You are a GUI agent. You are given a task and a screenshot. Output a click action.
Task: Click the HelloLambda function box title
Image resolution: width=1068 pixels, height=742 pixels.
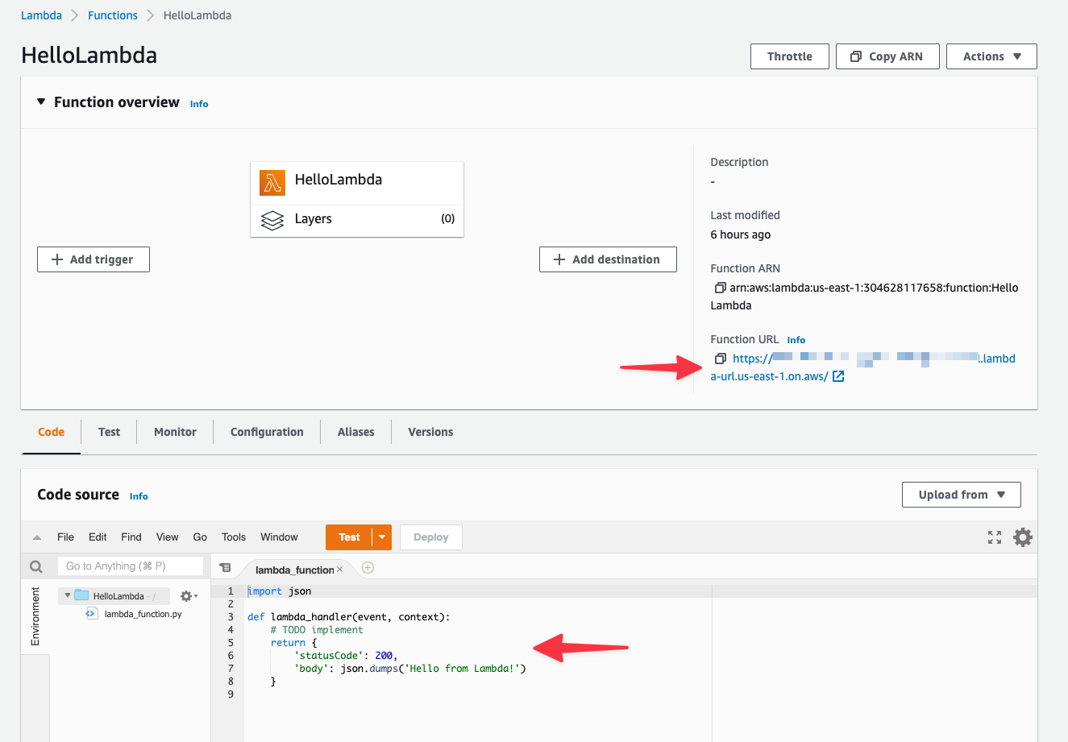pyautogui.click(x=339, y=180)
